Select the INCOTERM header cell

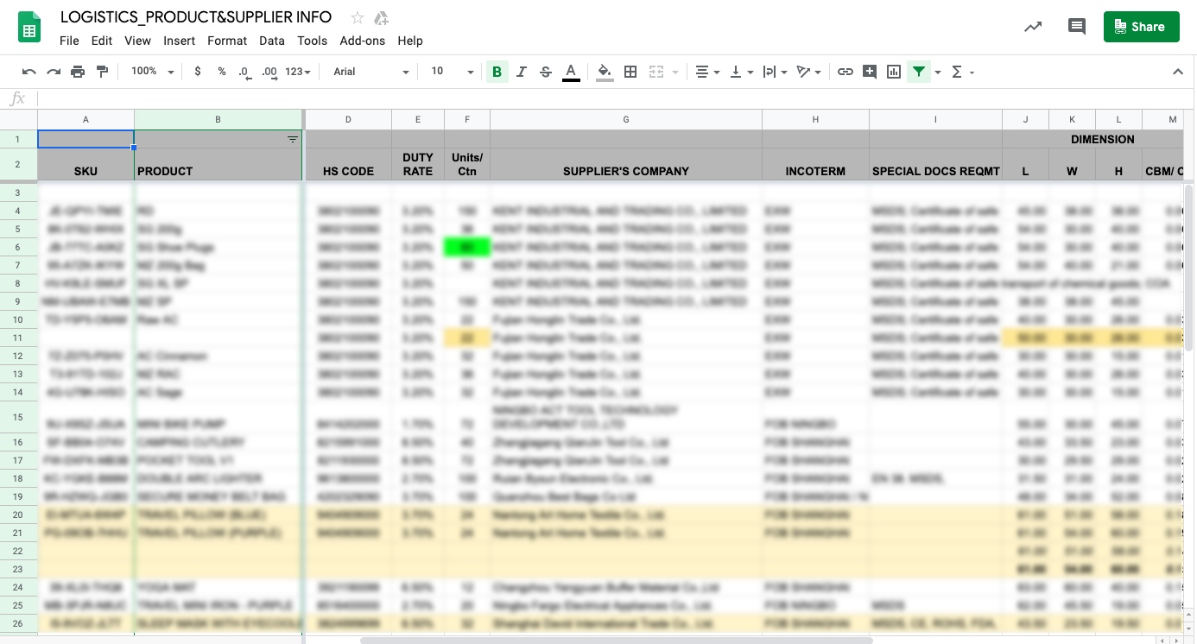[x=815, y=164]
